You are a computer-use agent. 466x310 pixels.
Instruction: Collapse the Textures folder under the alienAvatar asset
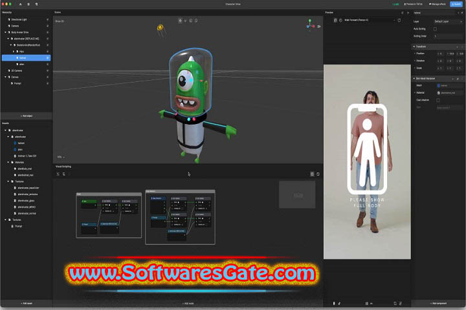[x=8, y=181]
